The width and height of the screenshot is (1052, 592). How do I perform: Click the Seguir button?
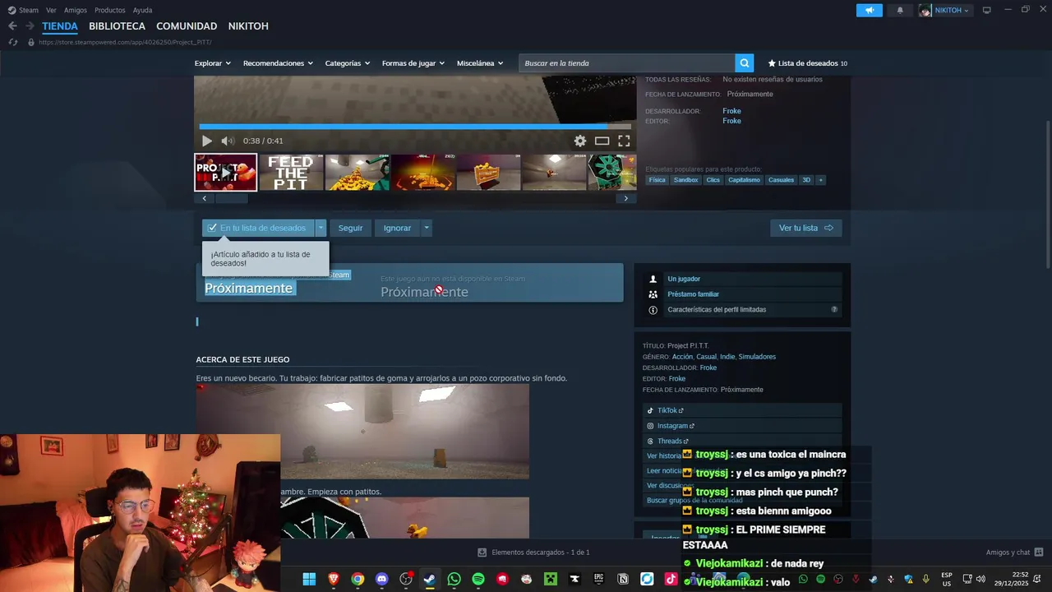[x=350, y=228]
